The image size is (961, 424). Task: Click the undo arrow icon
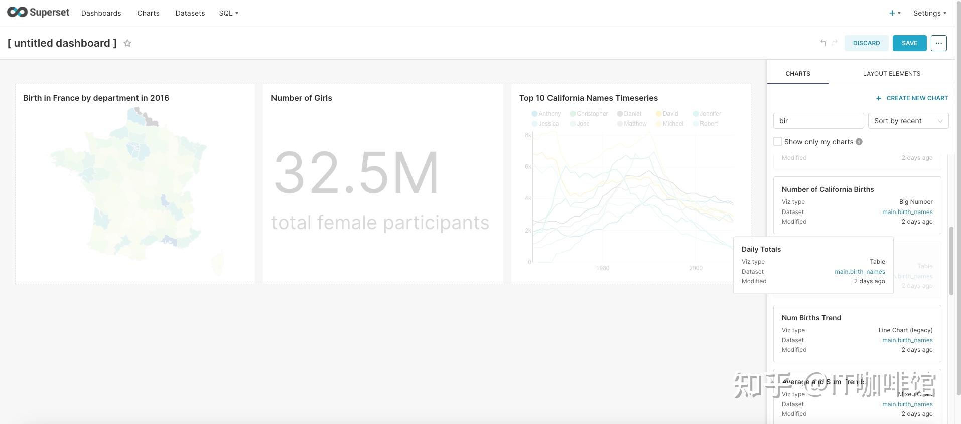(823, 43)
